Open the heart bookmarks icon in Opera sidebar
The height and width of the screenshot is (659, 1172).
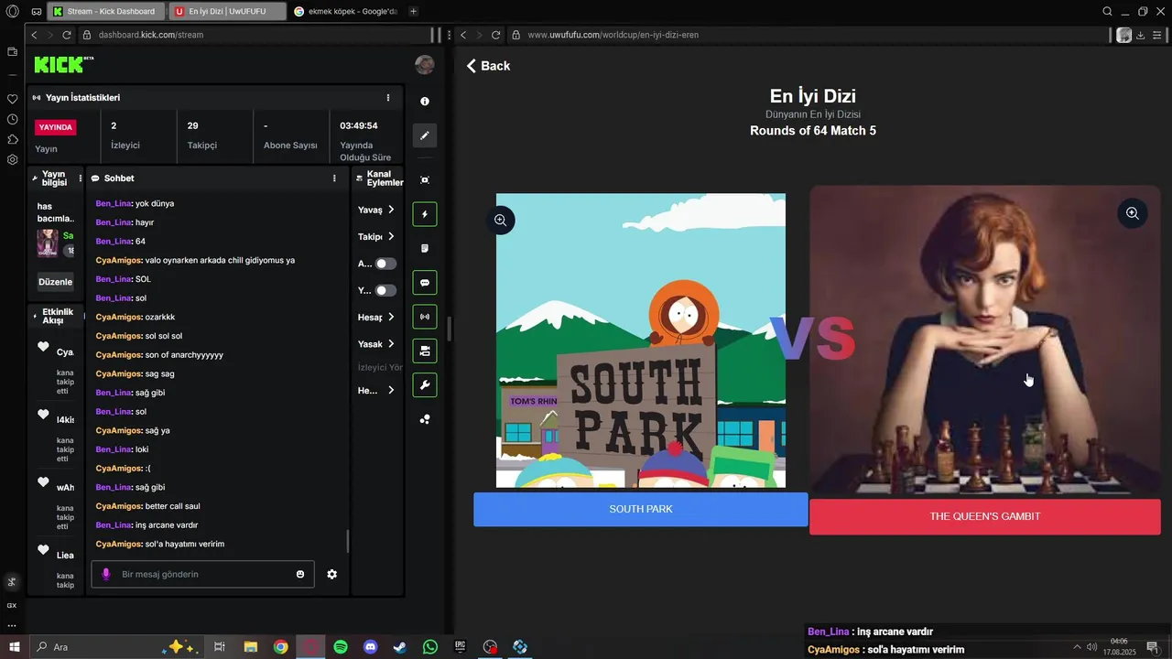(12, 99)
